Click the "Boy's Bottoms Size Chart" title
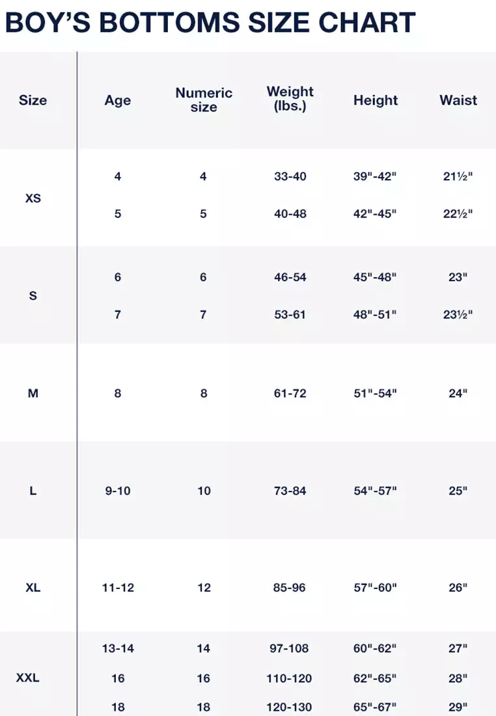Viewport: 496px width, 716px height. point(210,23)
